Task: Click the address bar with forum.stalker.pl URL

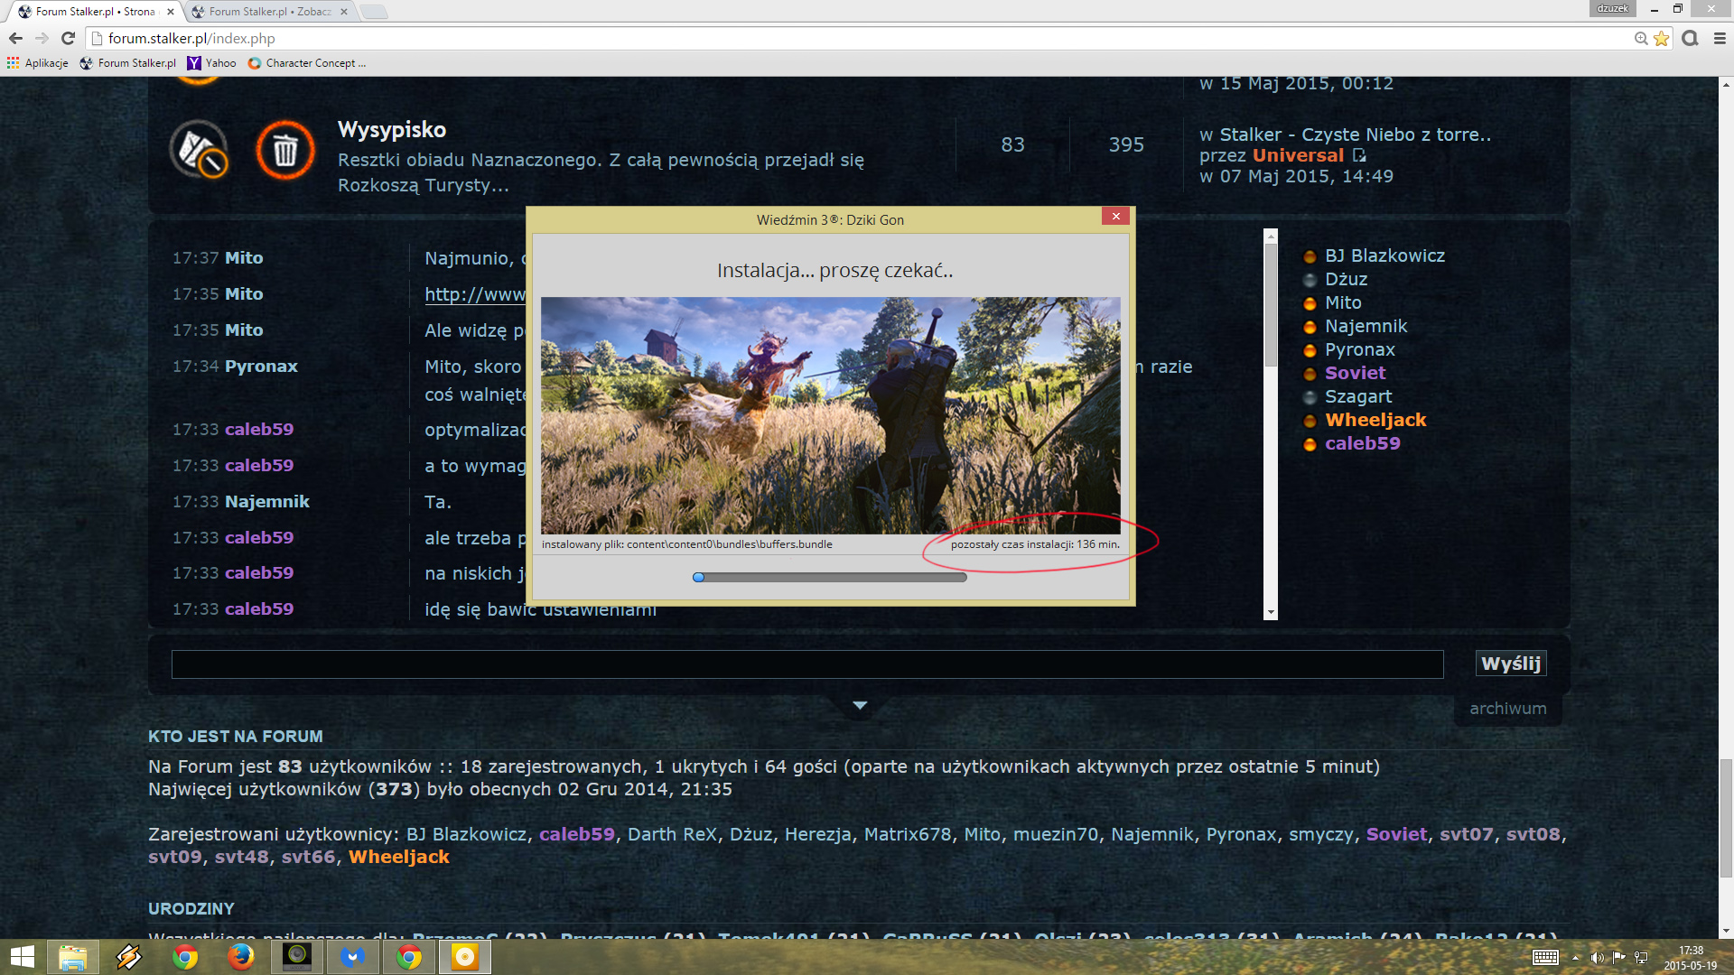Action: [x=858, y=38]
